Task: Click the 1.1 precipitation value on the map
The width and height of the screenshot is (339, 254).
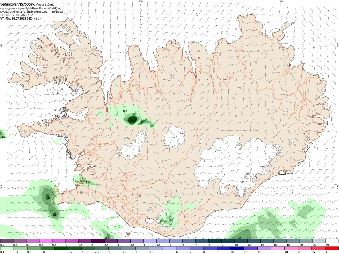Action: [x=143, y=122]
